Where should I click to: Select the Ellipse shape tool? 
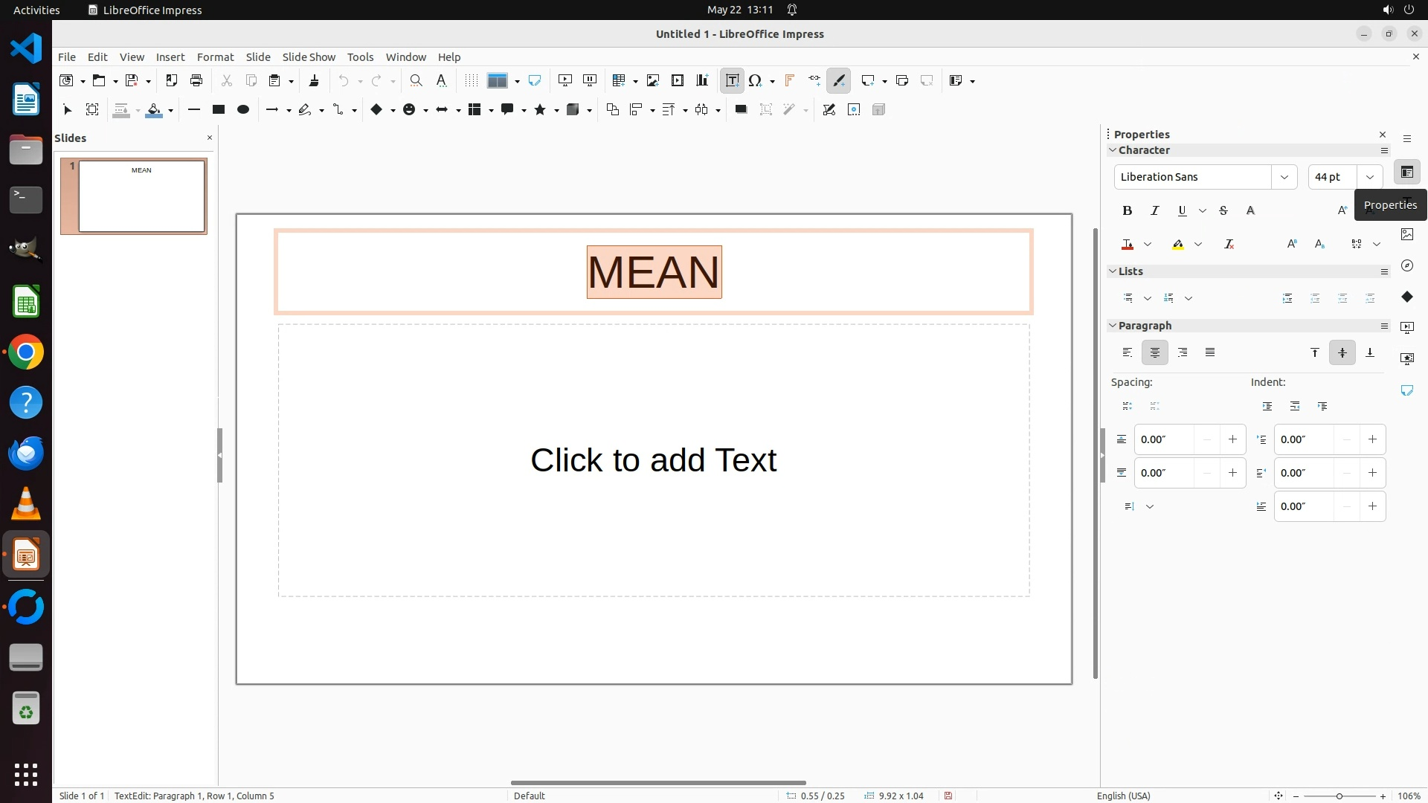tap(242, 110)
